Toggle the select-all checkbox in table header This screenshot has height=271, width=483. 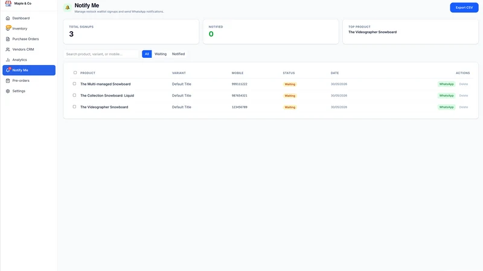(75, 72)
